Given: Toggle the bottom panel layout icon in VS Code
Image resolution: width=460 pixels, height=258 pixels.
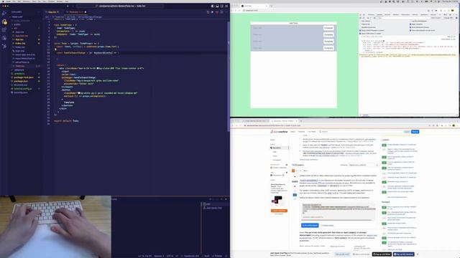Looking at the screenshot, I should 217,6.
